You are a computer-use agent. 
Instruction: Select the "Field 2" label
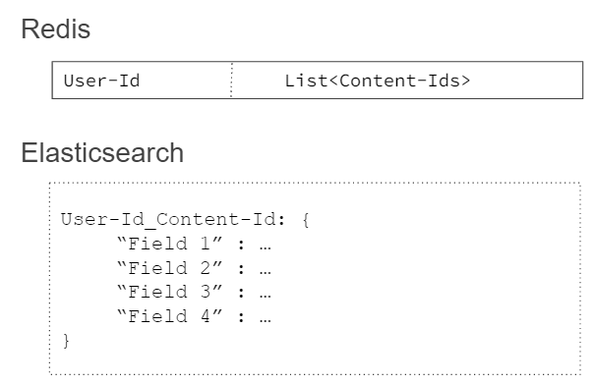(170, 268)
